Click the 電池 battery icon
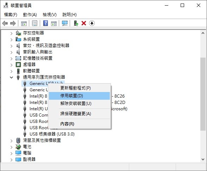The width and height of the screenshot is (207, 171). 18,147
